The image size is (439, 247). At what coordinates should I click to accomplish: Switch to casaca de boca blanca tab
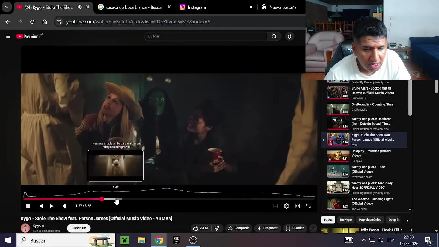point(134,7)
